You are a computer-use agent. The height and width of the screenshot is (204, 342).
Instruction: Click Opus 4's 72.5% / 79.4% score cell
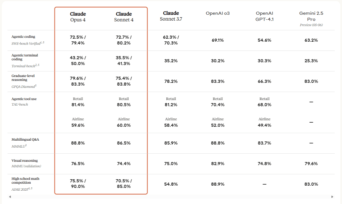(78, 40)
